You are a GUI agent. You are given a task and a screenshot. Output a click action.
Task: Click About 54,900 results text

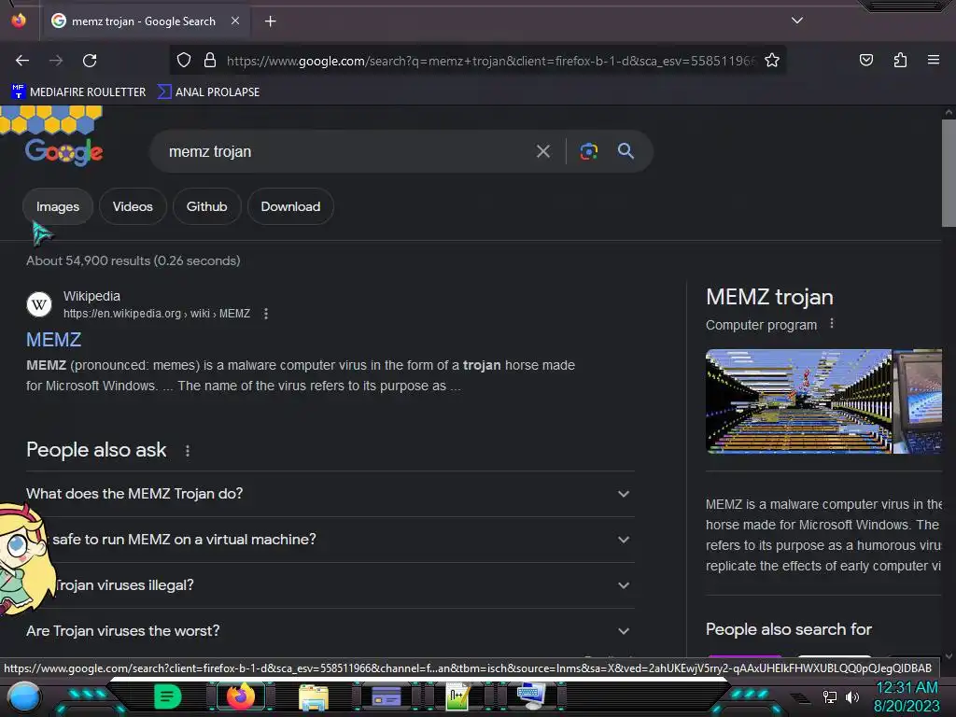click(x=133, y=261)
